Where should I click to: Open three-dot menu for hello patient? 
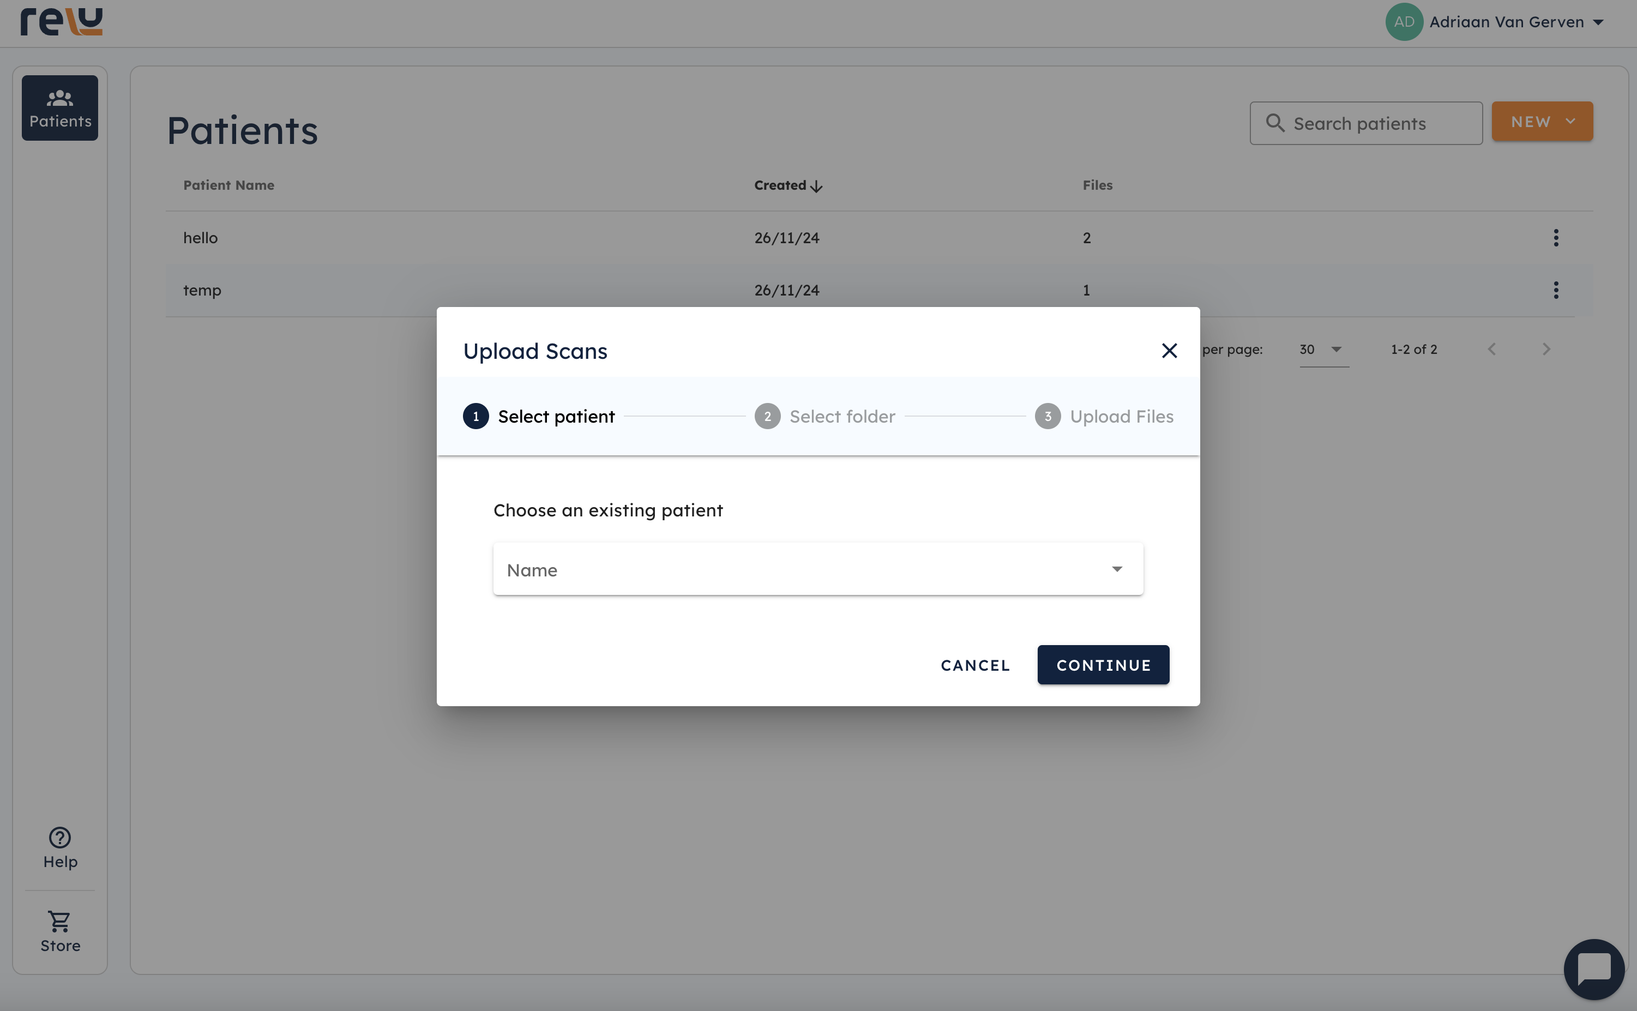click(1555, 238)
